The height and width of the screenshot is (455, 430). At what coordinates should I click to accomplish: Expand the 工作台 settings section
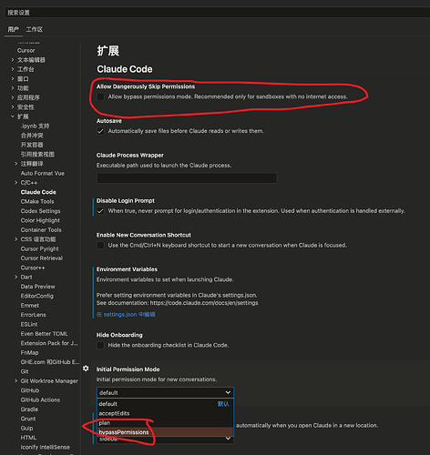(x=13, y=69)
